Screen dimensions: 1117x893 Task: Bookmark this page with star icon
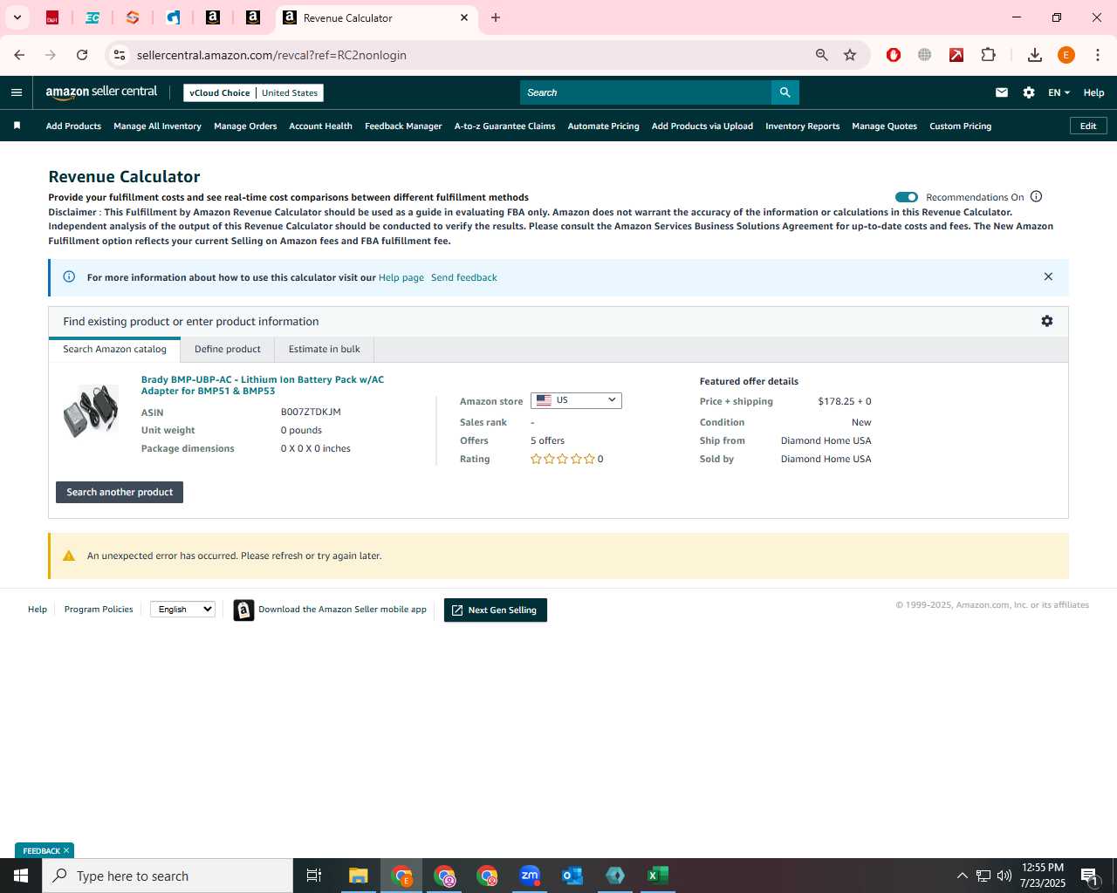point(850,55)
